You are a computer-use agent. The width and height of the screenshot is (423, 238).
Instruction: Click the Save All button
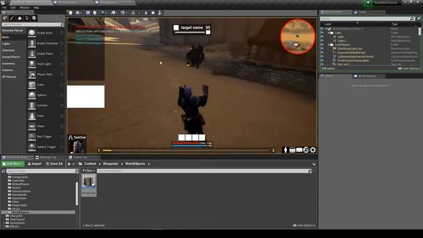54,164
